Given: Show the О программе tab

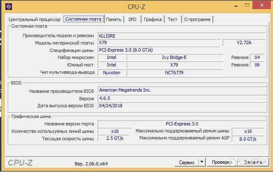Looking at the screenshot, I should [197, 19].
